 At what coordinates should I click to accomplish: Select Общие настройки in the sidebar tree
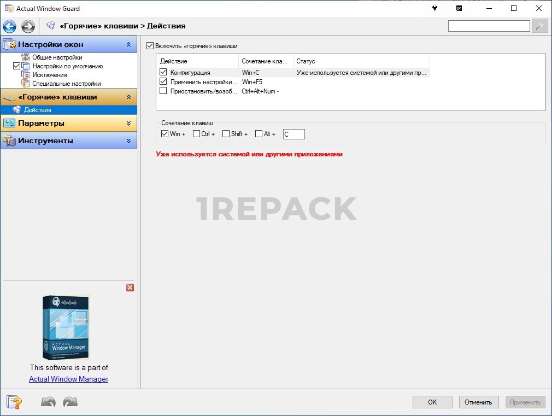57,57
